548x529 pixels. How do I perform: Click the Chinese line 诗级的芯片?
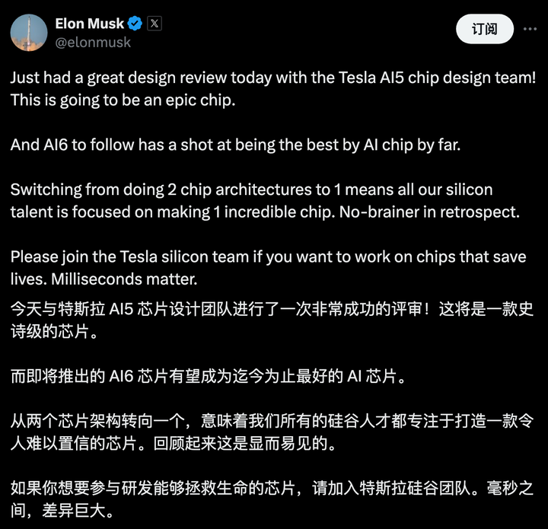pos(54,332)
